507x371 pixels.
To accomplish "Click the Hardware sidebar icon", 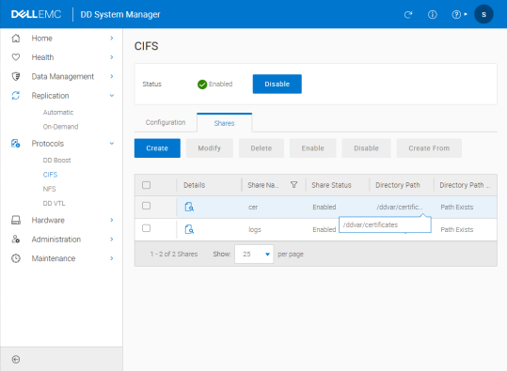I will coord(16,220).
